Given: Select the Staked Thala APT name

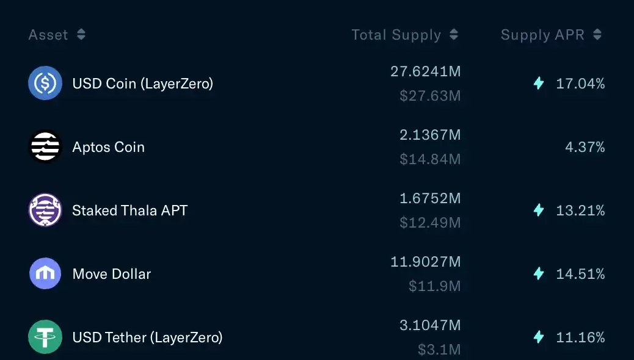Looking at the screenshot, I should point(130,211).
